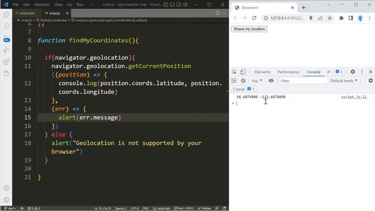
Task: Switch to the Elements DevTools tab
Action: tap(262, 72)
